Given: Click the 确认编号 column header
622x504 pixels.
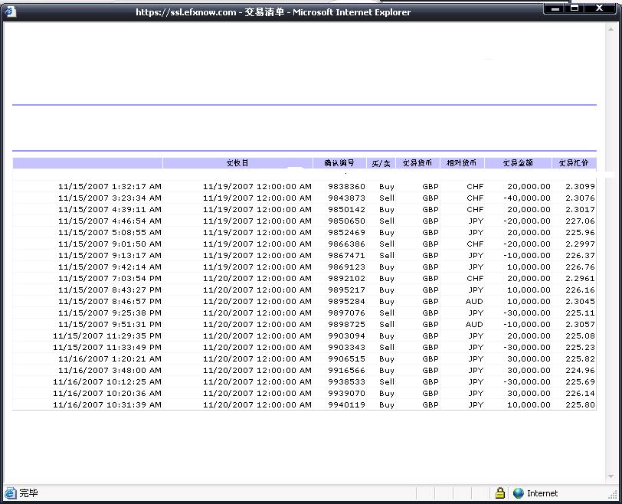Looking at the screenshot, I should 339,163.
